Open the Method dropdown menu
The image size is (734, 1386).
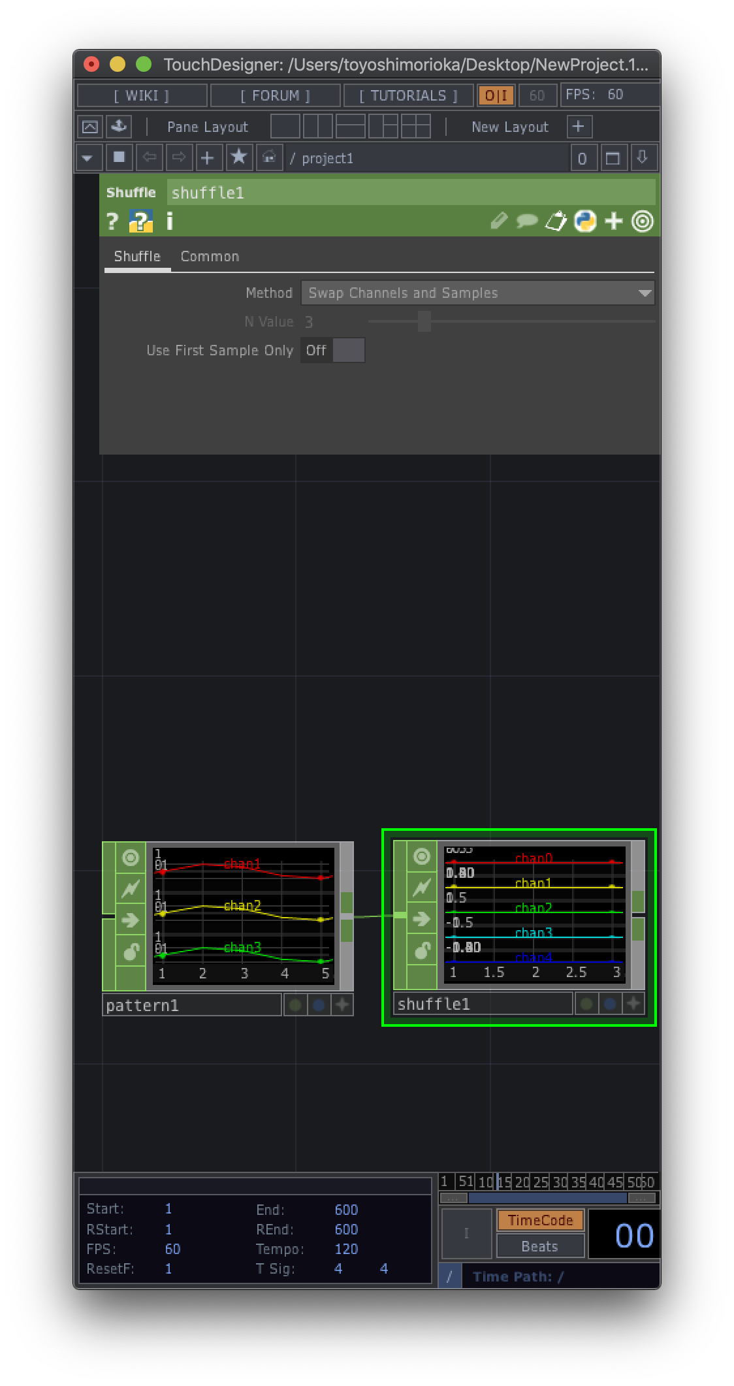(x=477, y=293)
